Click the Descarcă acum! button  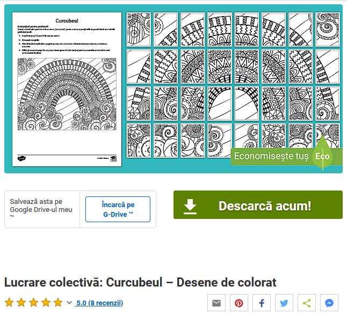(x=258, y=204)
